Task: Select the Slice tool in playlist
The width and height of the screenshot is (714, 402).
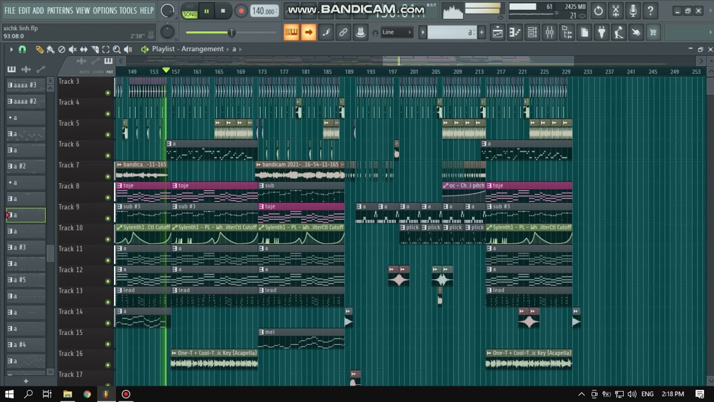Action: (x=95, y=49)
